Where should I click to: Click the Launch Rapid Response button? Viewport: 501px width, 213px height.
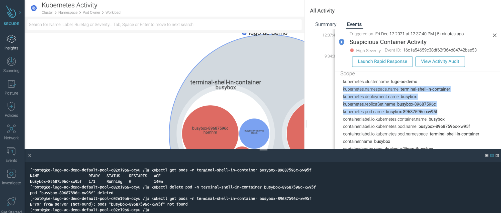(382, 61)
